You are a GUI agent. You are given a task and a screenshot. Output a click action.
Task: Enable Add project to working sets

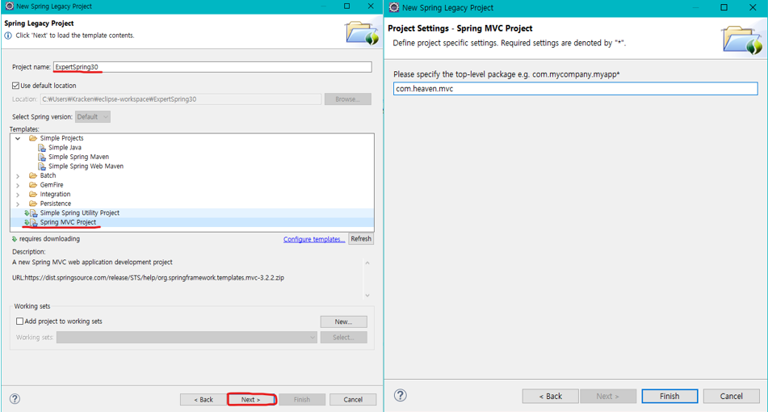(x=19, y=322)
